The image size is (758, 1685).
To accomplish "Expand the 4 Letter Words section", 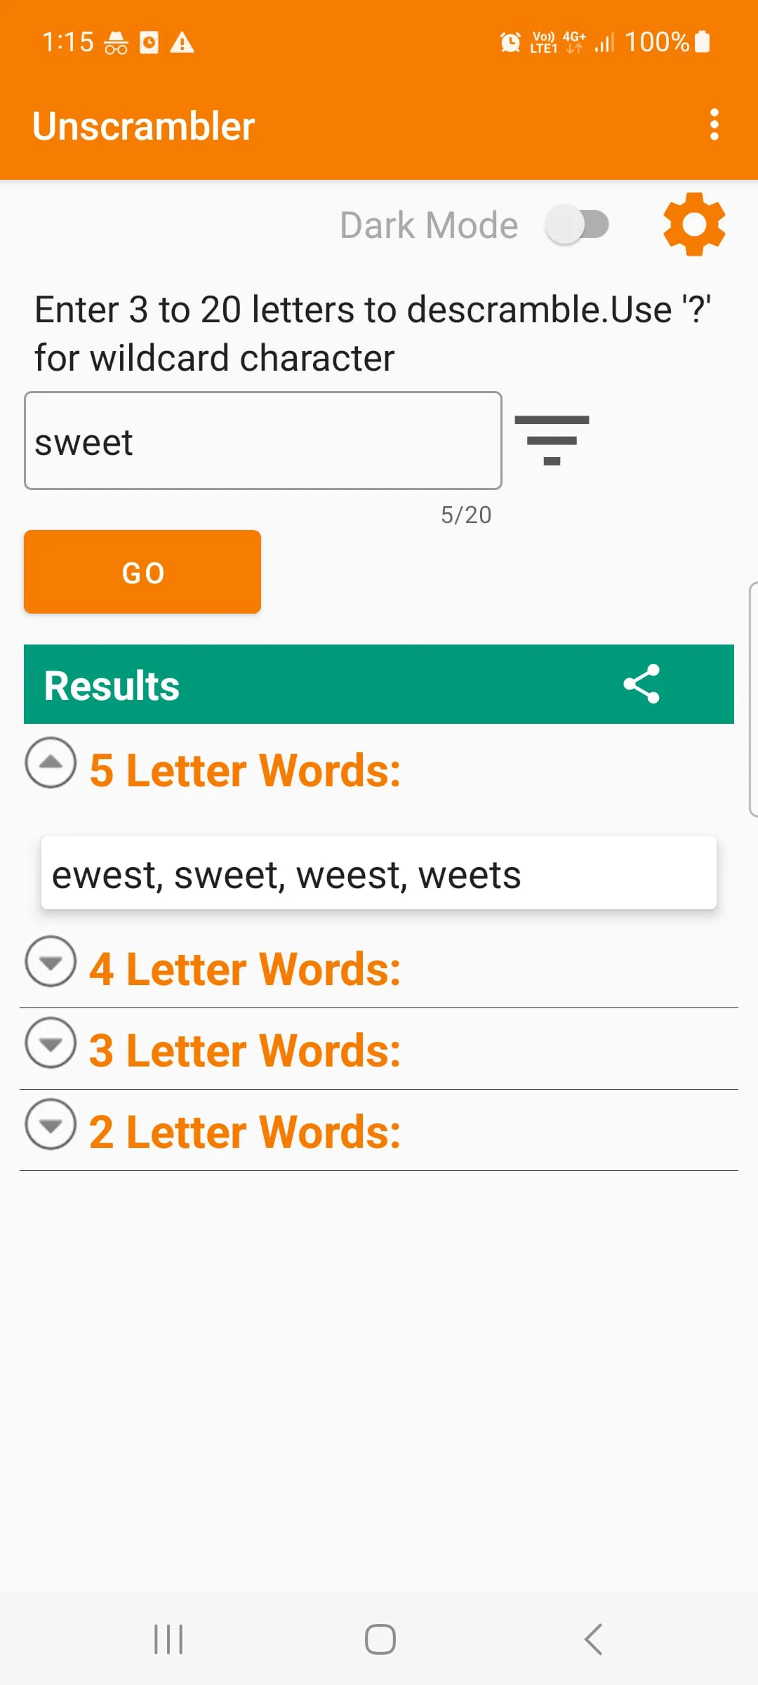I will pyautogui.click(x=51, y=961).
